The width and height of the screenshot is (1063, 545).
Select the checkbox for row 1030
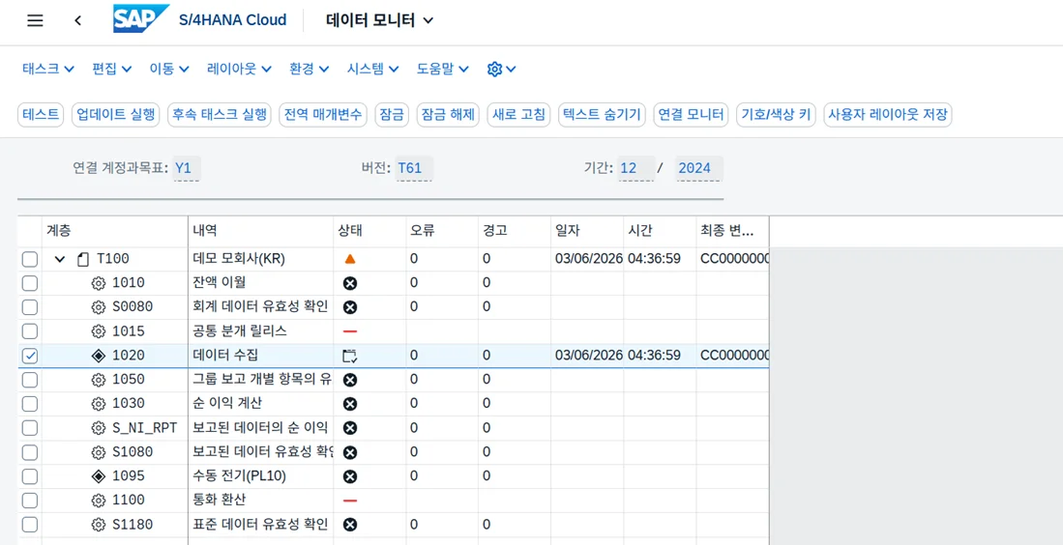30,404
